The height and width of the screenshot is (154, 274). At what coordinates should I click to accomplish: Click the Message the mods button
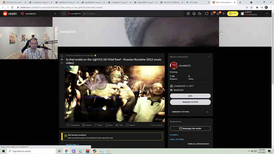190,128
